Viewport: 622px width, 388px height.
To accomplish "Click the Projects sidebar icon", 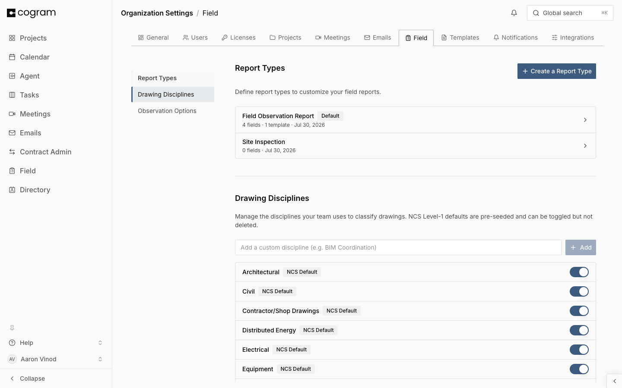I will (12, 38).
